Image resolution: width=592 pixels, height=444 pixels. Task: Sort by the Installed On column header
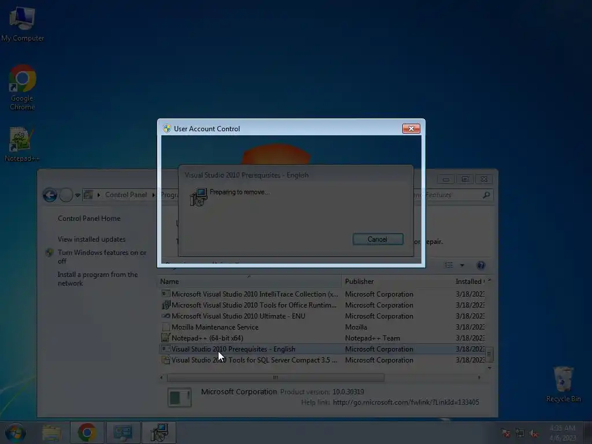click(x=469, y=282)
